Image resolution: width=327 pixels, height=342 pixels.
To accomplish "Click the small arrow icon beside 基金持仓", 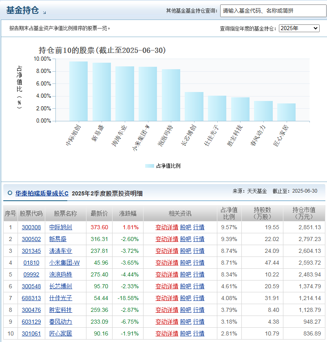I will 44,13.
